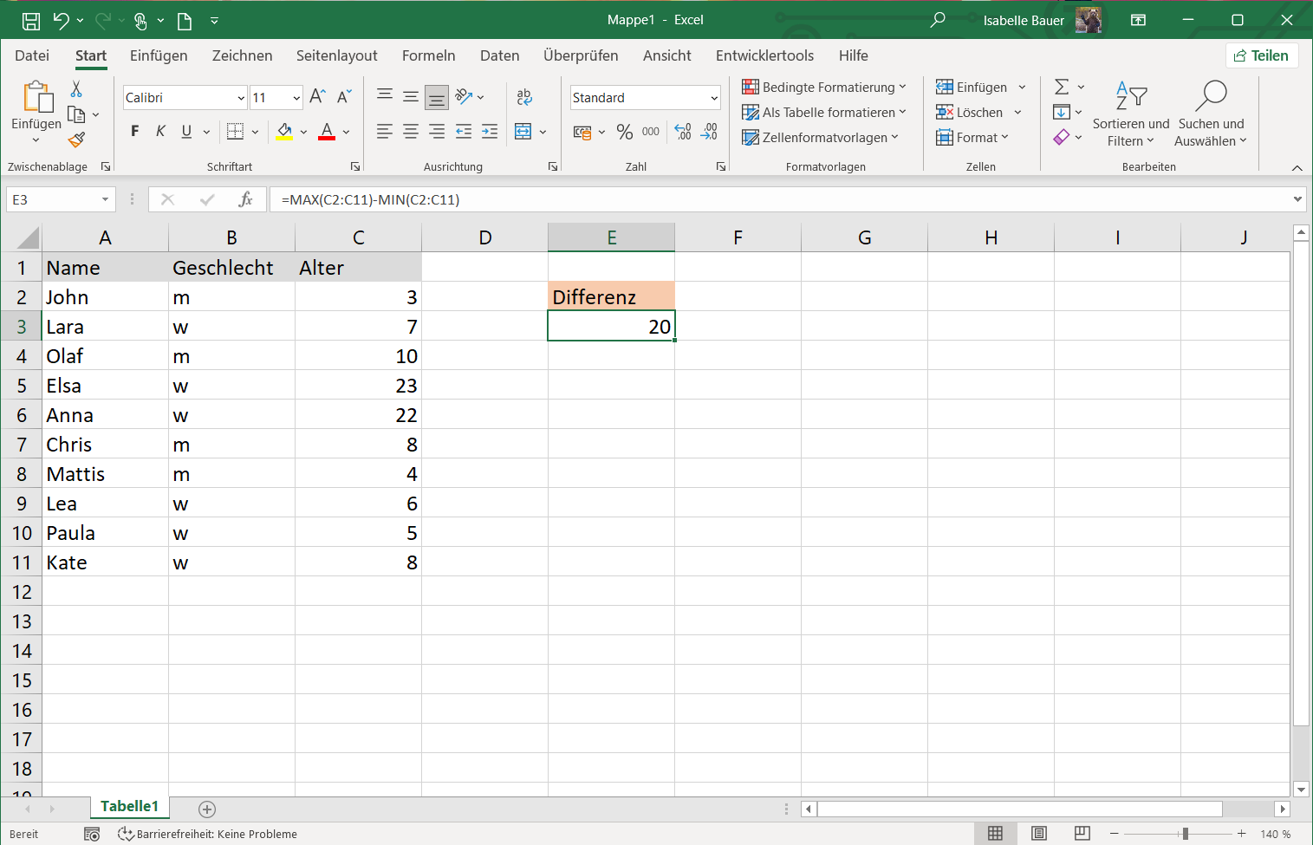
Task: Click the insert function fx icon
Action: pyautogui.click(x=245, y=199)
